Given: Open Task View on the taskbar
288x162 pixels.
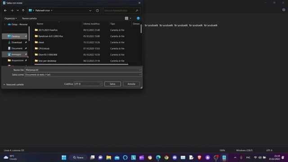Looking at the screenshot, I should [x=92, y=157].
